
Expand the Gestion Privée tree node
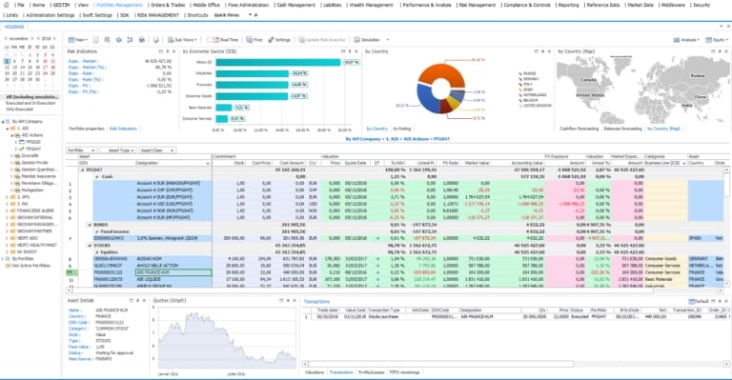pos(11,163)
